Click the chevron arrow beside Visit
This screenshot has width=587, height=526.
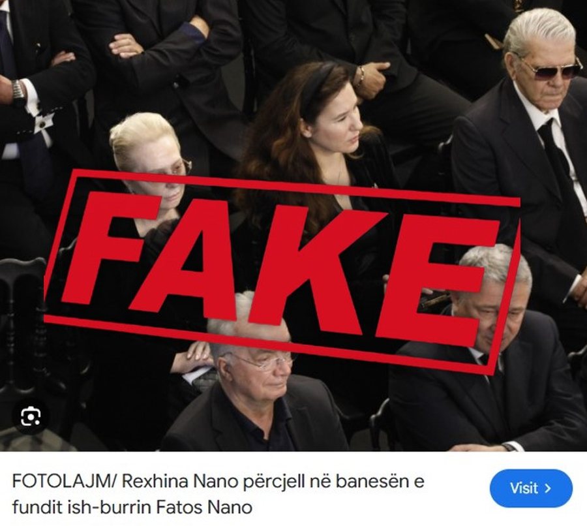point(548,489)
